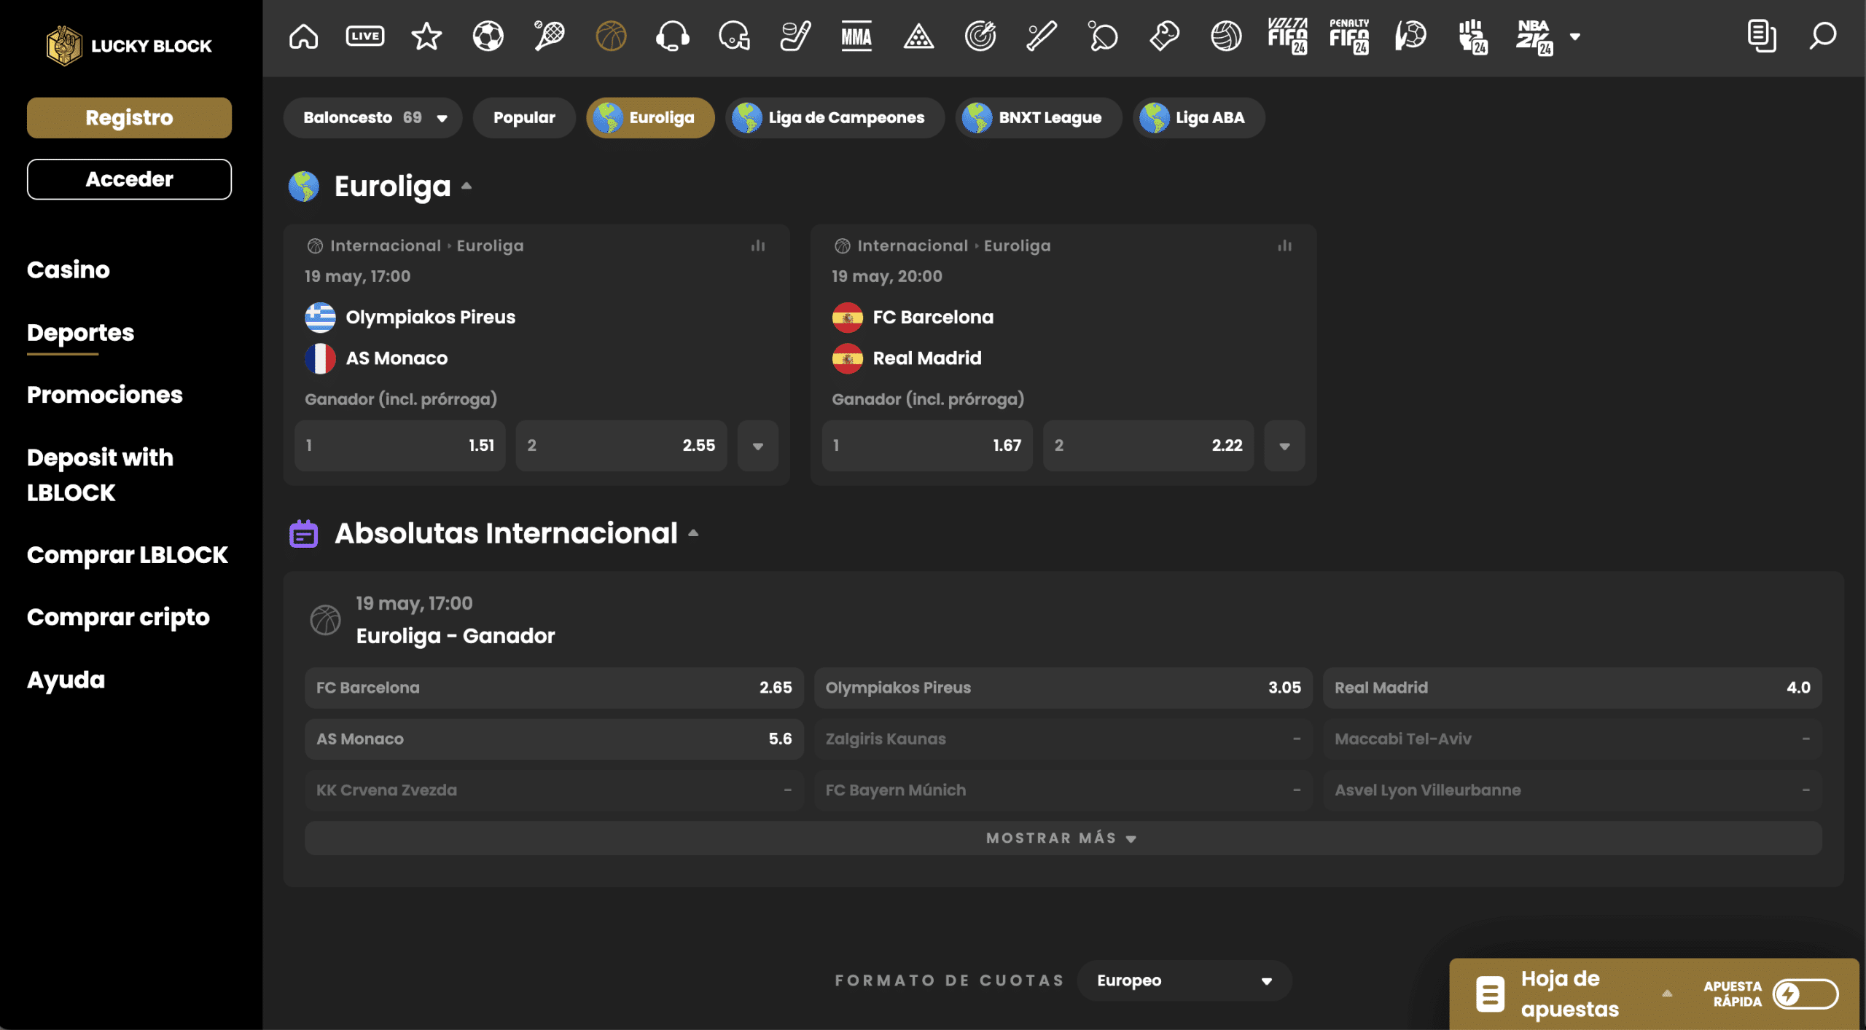Select the MMA sport icon
The height and width of the screenshot is (1030, 1866).
[856, 36]
